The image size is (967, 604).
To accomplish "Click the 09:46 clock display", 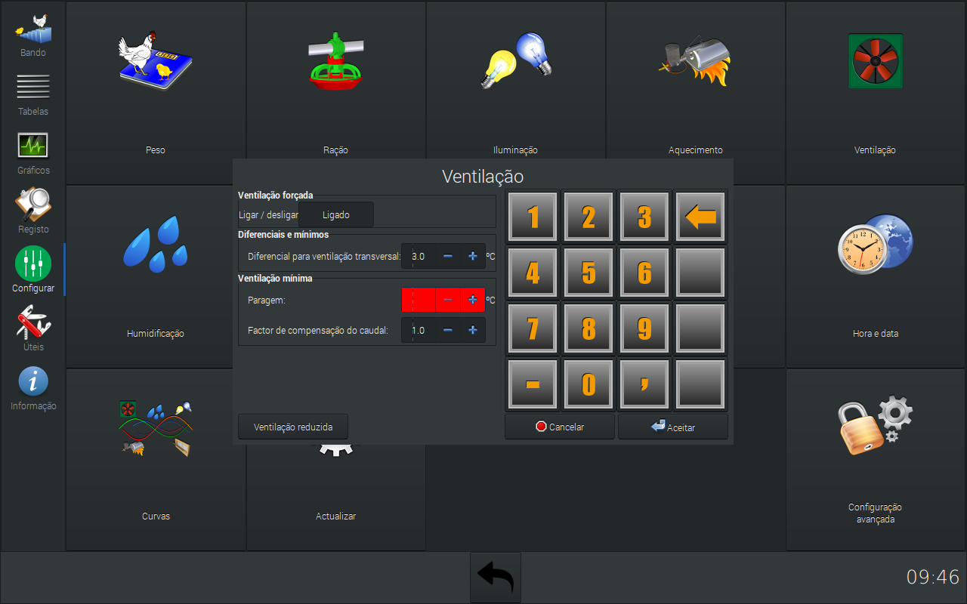I will tap(933, 578).
